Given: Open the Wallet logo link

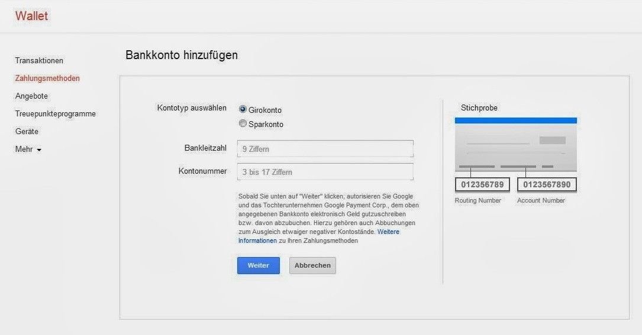Looking at the screenshot, I should point(31,16).
